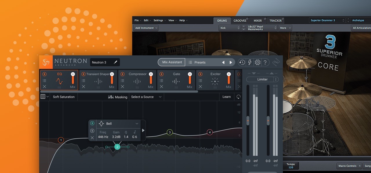The height and width of the screenshot is (173, 371).
Task: Open the More dropdown in Superior Drummer
Action: pyautogui.click(x=285, y=28)
